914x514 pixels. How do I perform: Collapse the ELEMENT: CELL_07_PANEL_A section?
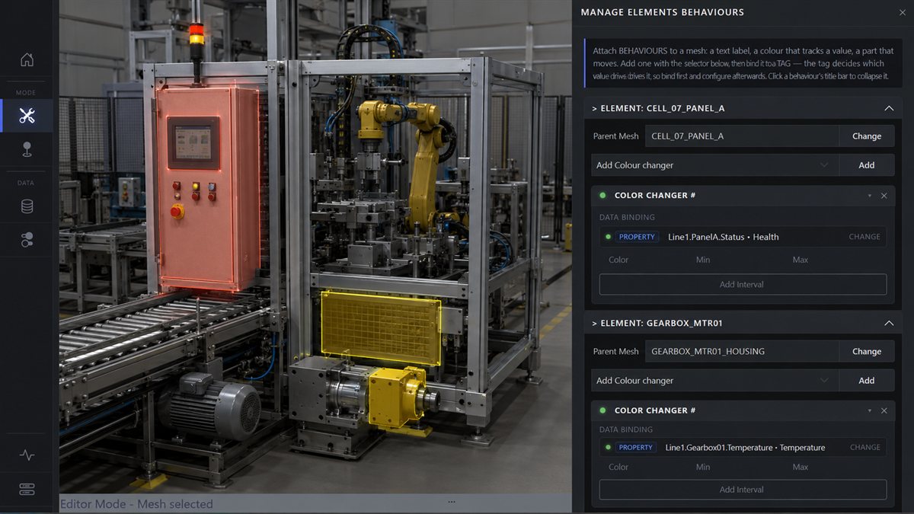click(x=888, y=108)
